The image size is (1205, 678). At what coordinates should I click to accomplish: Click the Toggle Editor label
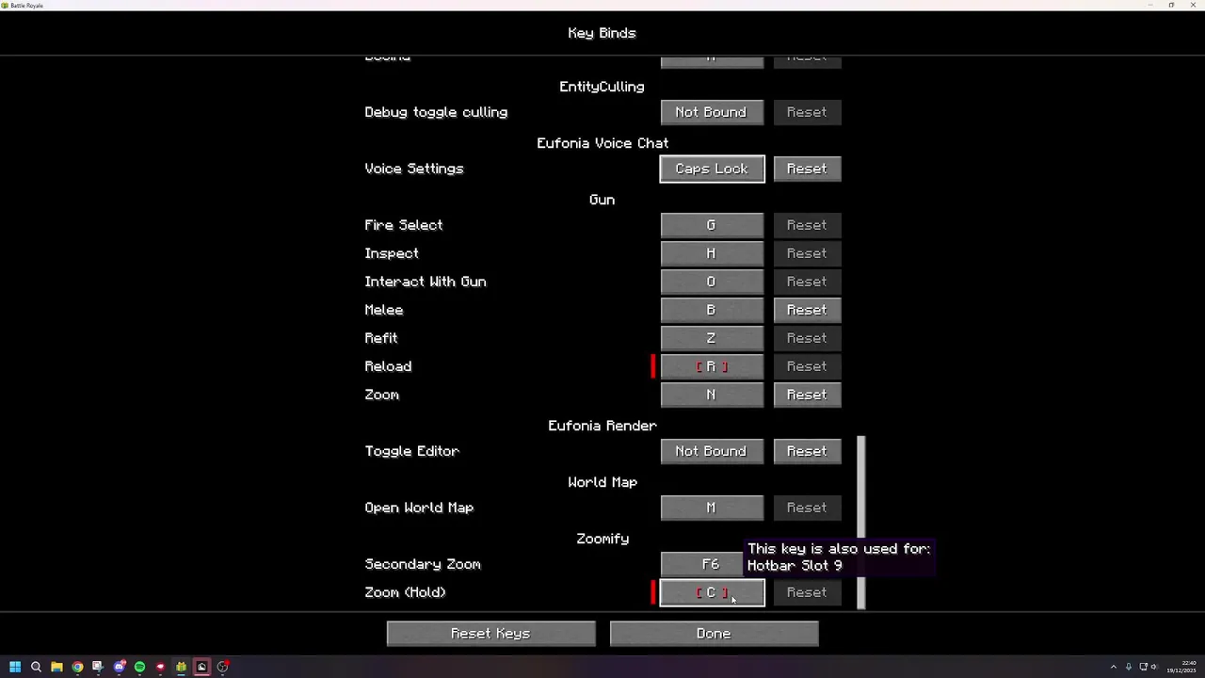pyautogui.click(x=411, y=451)
